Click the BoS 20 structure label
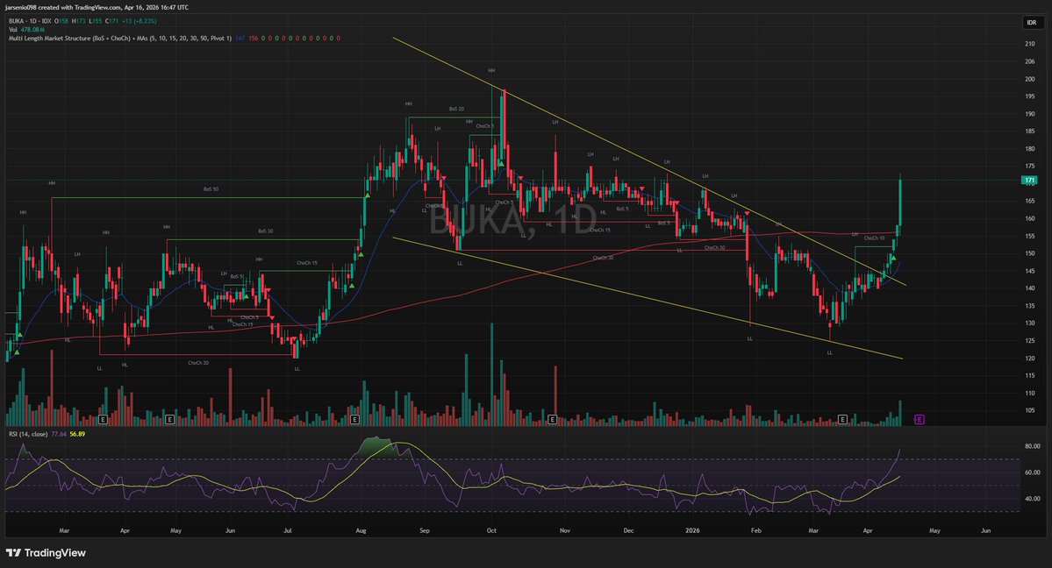Viewport: 1052px width, 568px height. 456,109
